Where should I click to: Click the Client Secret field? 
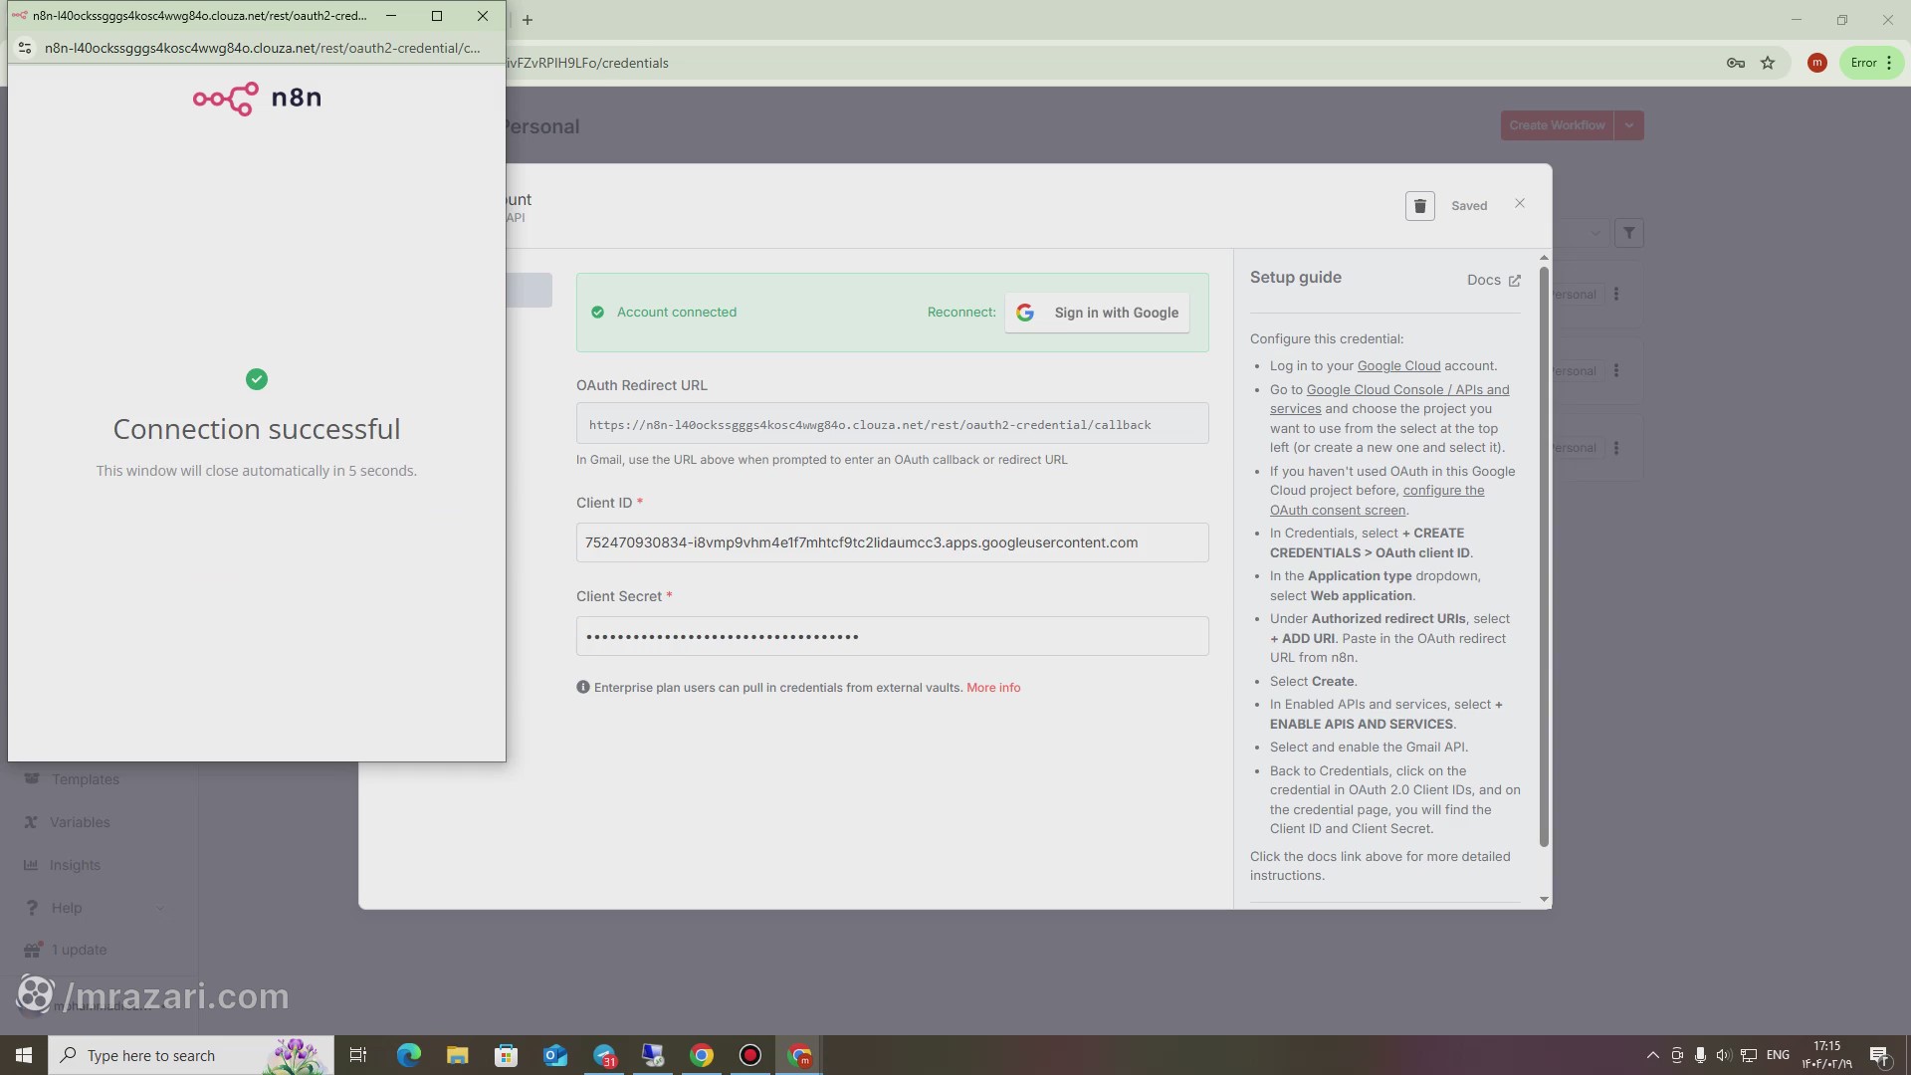[x=892, y=636]
